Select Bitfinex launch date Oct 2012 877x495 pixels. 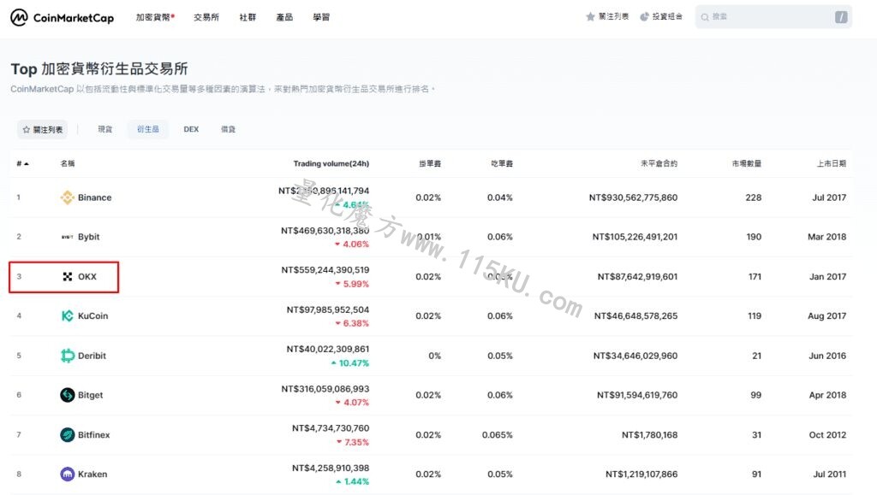click(x=827, y=435)
